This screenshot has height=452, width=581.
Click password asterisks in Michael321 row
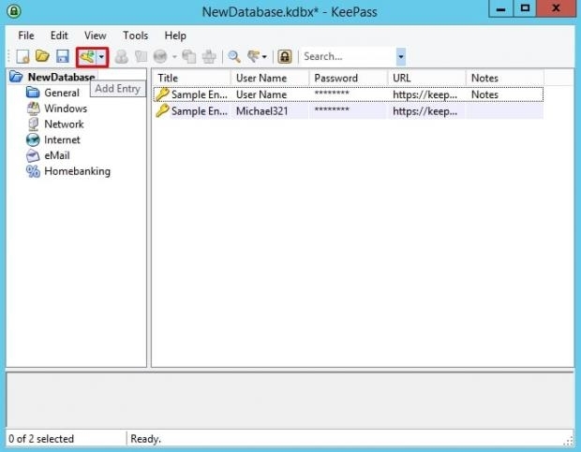coord(332,109)
